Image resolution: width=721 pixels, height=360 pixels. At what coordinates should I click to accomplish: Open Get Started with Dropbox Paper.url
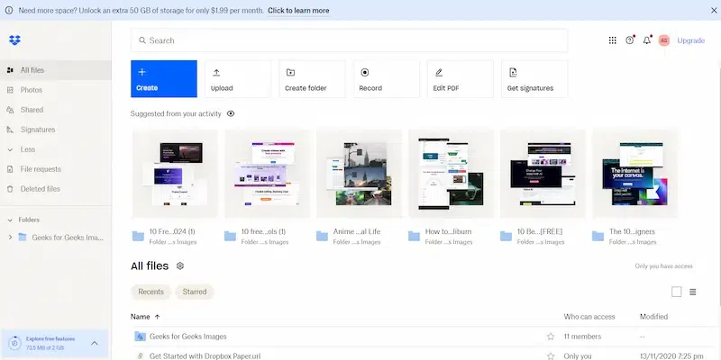205,356
